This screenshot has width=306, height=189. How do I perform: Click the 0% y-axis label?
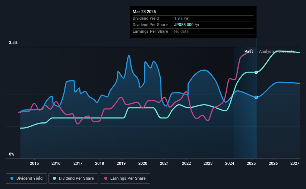(x=12, y=154)
